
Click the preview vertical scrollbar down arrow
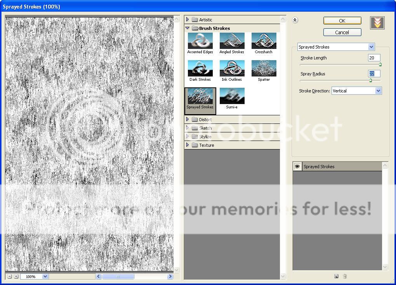click(x=177, y=270)
